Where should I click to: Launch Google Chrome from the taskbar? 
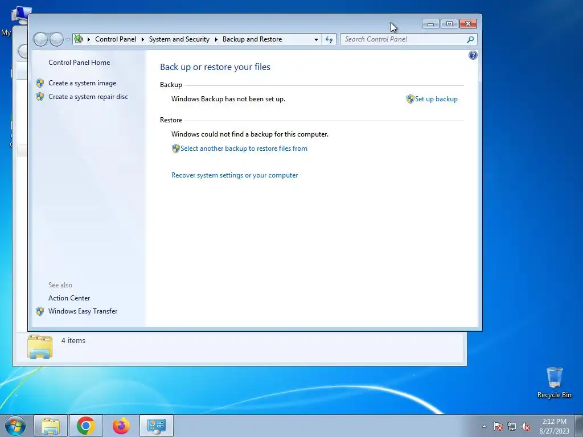(86, 426)
